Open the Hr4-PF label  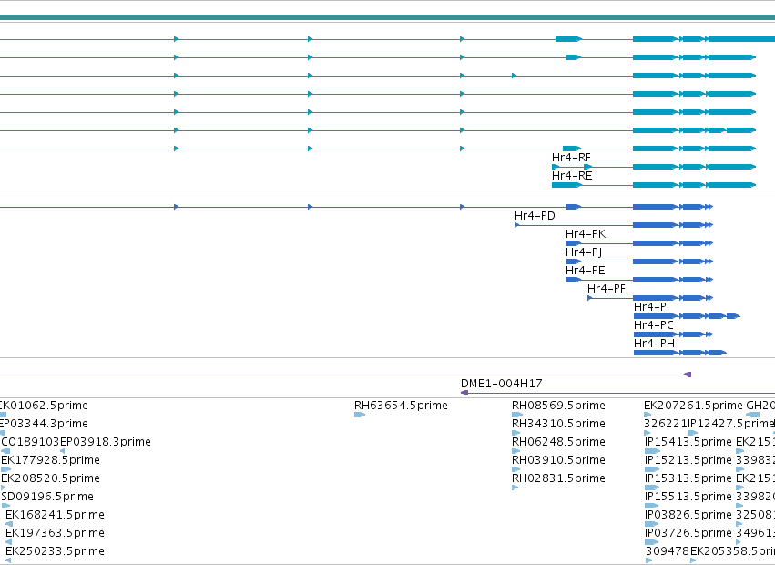607,289
